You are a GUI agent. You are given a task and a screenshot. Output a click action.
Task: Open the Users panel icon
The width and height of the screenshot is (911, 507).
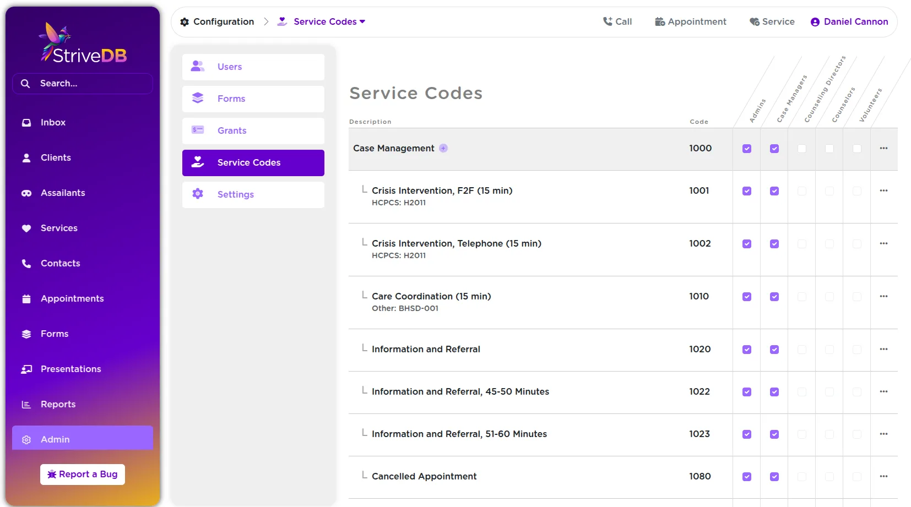click(197, 66)
